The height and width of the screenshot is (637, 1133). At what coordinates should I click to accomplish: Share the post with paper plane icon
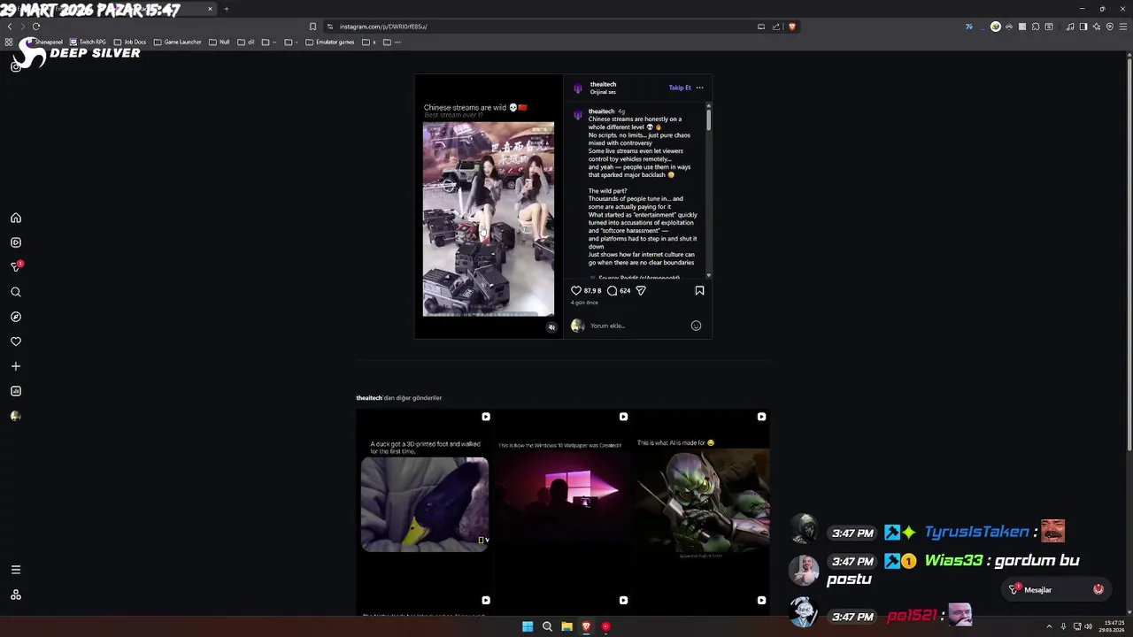point(641,290)
